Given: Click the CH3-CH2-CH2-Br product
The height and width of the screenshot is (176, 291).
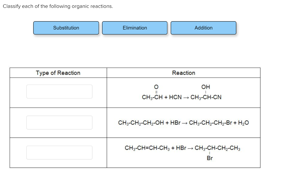Looking at the screenshot, I should [211, 123].
